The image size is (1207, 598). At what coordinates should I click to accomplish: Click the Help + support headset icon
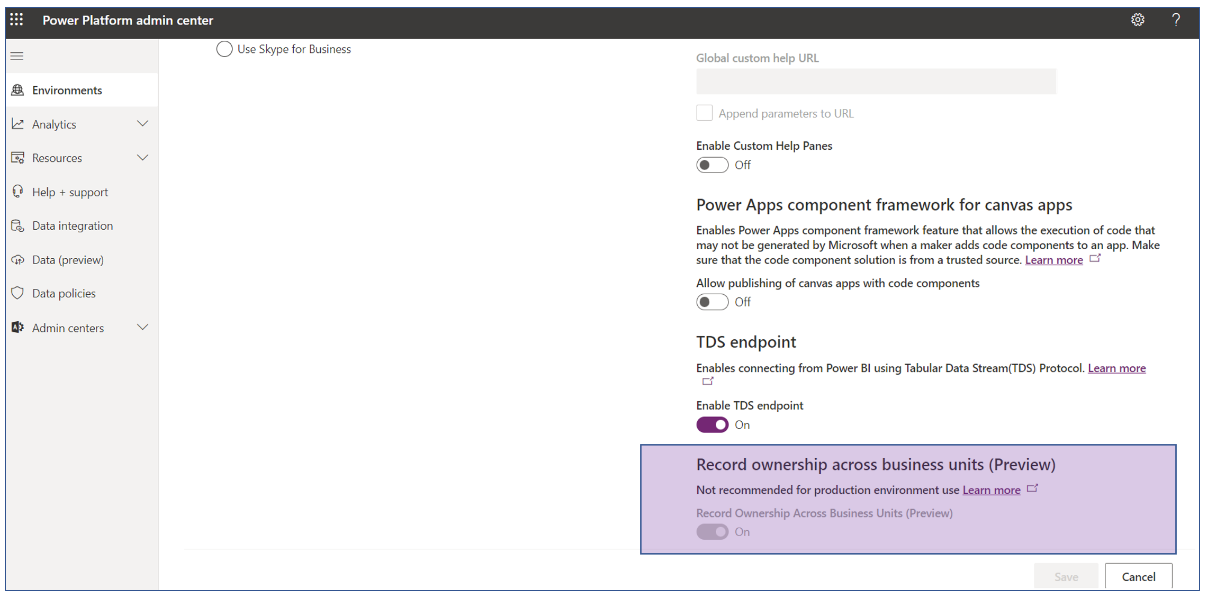[x=17, y=192]
